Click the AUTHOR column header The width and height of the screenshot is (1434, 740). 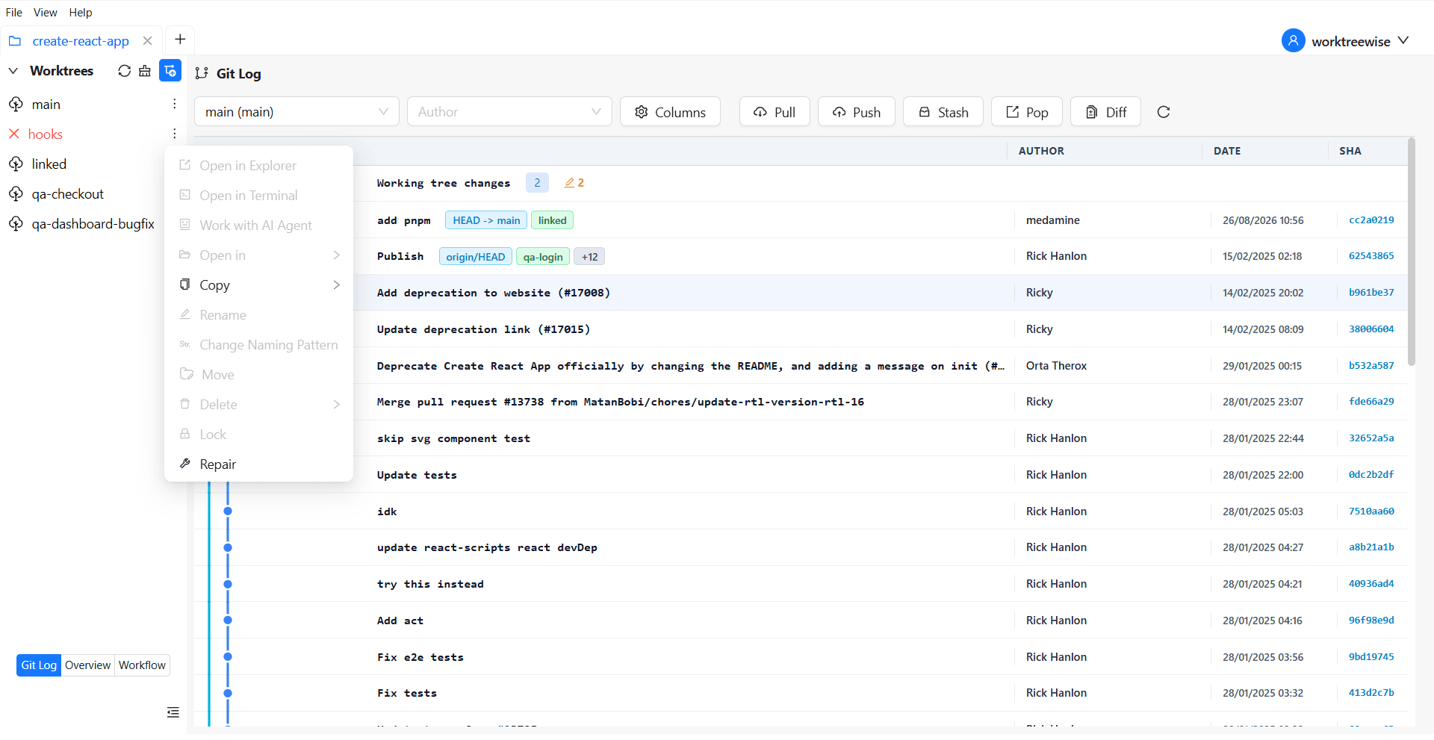1041,151
